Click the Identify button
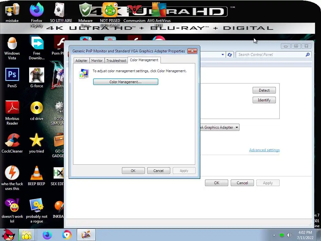 [x=264, y=100]
